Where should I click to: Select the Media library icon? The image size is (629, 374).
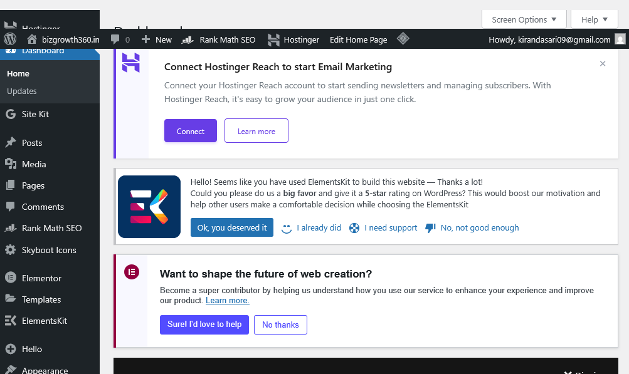tap(11, 164)
